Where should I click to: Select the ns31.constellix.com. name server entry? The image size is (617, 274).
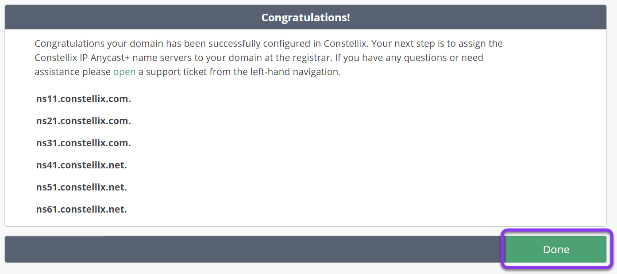84,143
